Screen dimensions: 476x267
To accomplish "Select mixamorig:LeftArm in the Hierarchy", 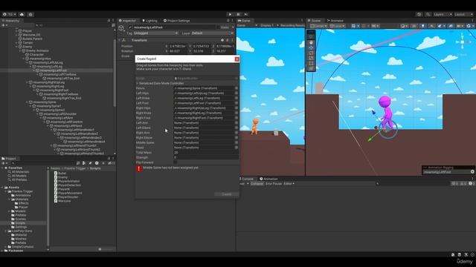I will pyautogui.click(x=59, y=118).
